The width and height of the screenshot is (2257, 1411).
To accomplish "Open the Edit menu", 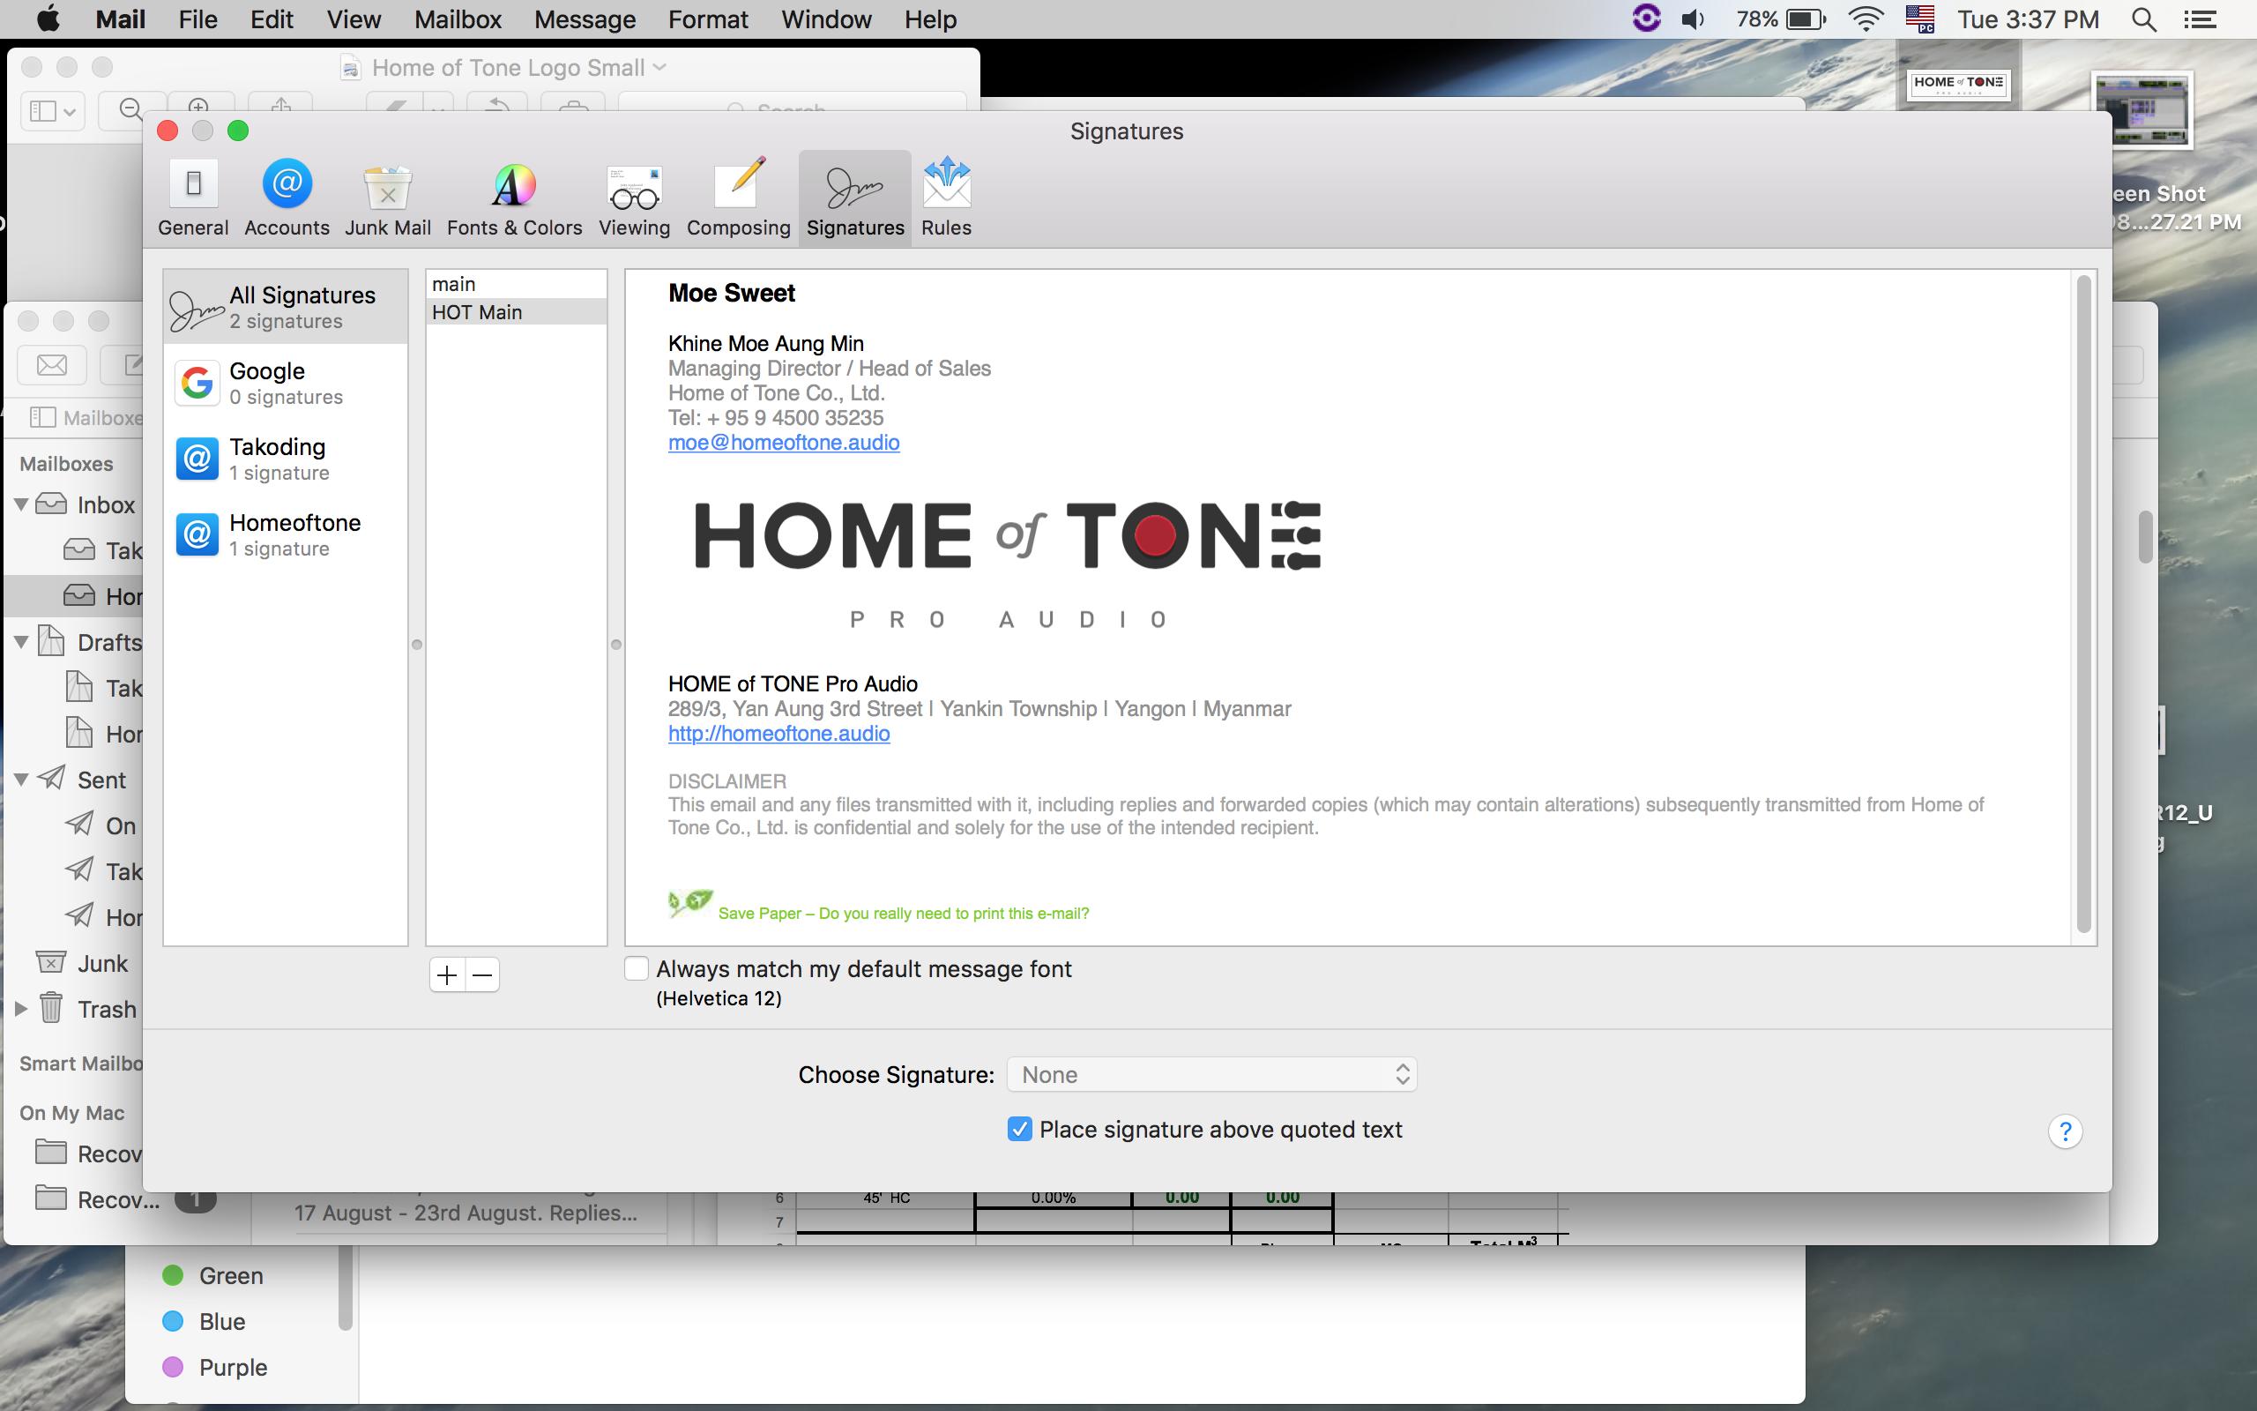I will (x=272, y=19).
